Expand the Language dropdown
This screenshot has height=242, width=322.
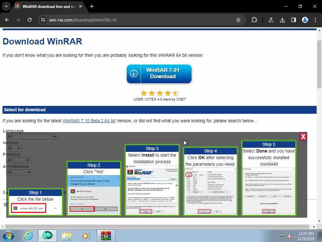click(x=32, y=136)
